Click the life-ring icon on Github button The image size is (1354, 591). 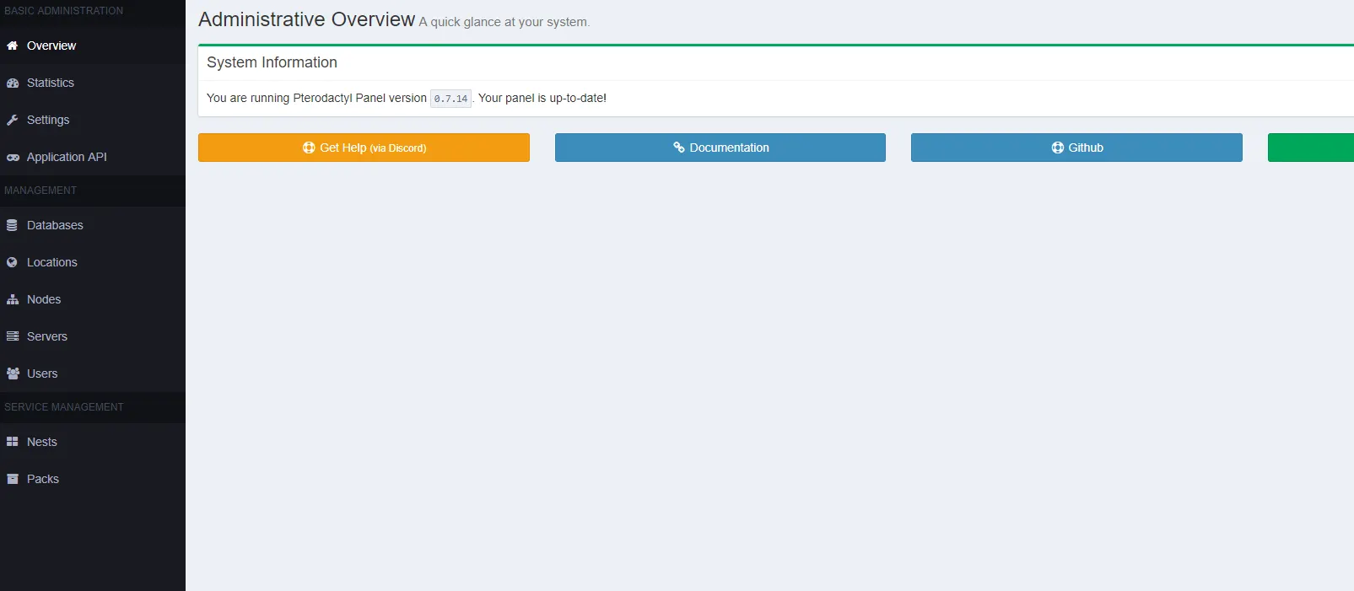[1057, 148]
